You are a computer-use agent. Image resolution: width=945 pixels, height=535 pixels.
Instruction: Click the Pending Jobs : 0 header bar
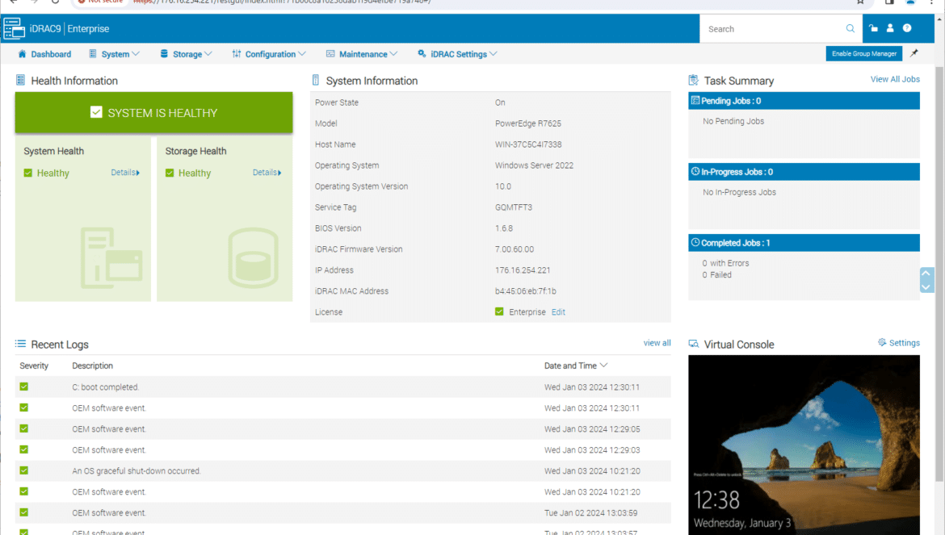coord(804,101)
